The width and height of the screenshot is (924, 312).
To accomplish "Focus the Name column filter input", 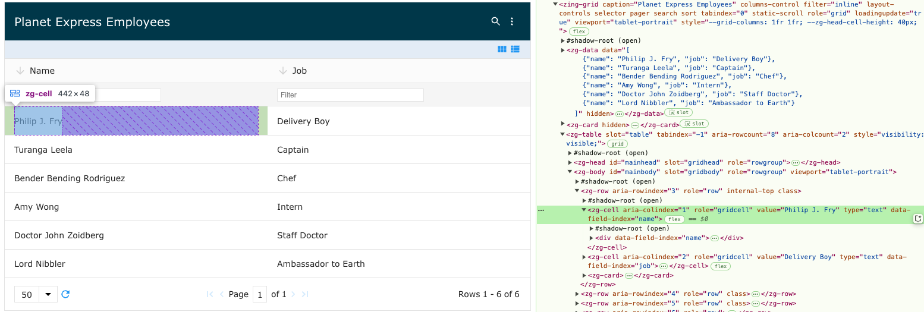I will point(87,95).
